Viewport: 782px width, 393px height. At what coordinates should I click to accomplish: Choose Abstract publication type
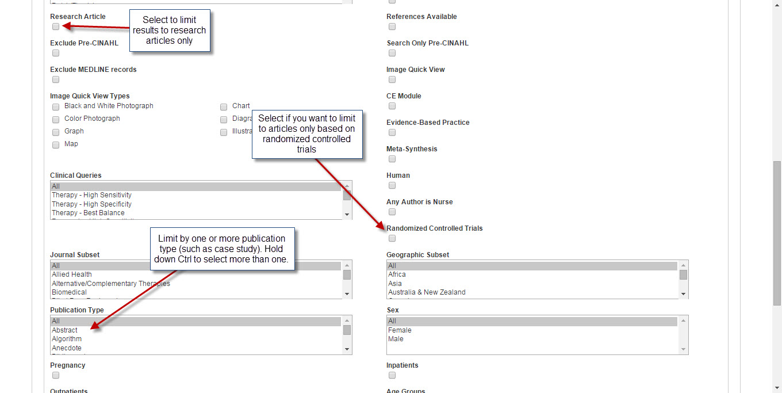pos(196,330)
